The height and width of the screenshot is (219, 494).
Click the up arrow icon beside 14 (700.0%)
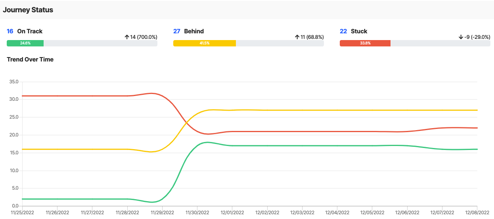pos(127,37)
